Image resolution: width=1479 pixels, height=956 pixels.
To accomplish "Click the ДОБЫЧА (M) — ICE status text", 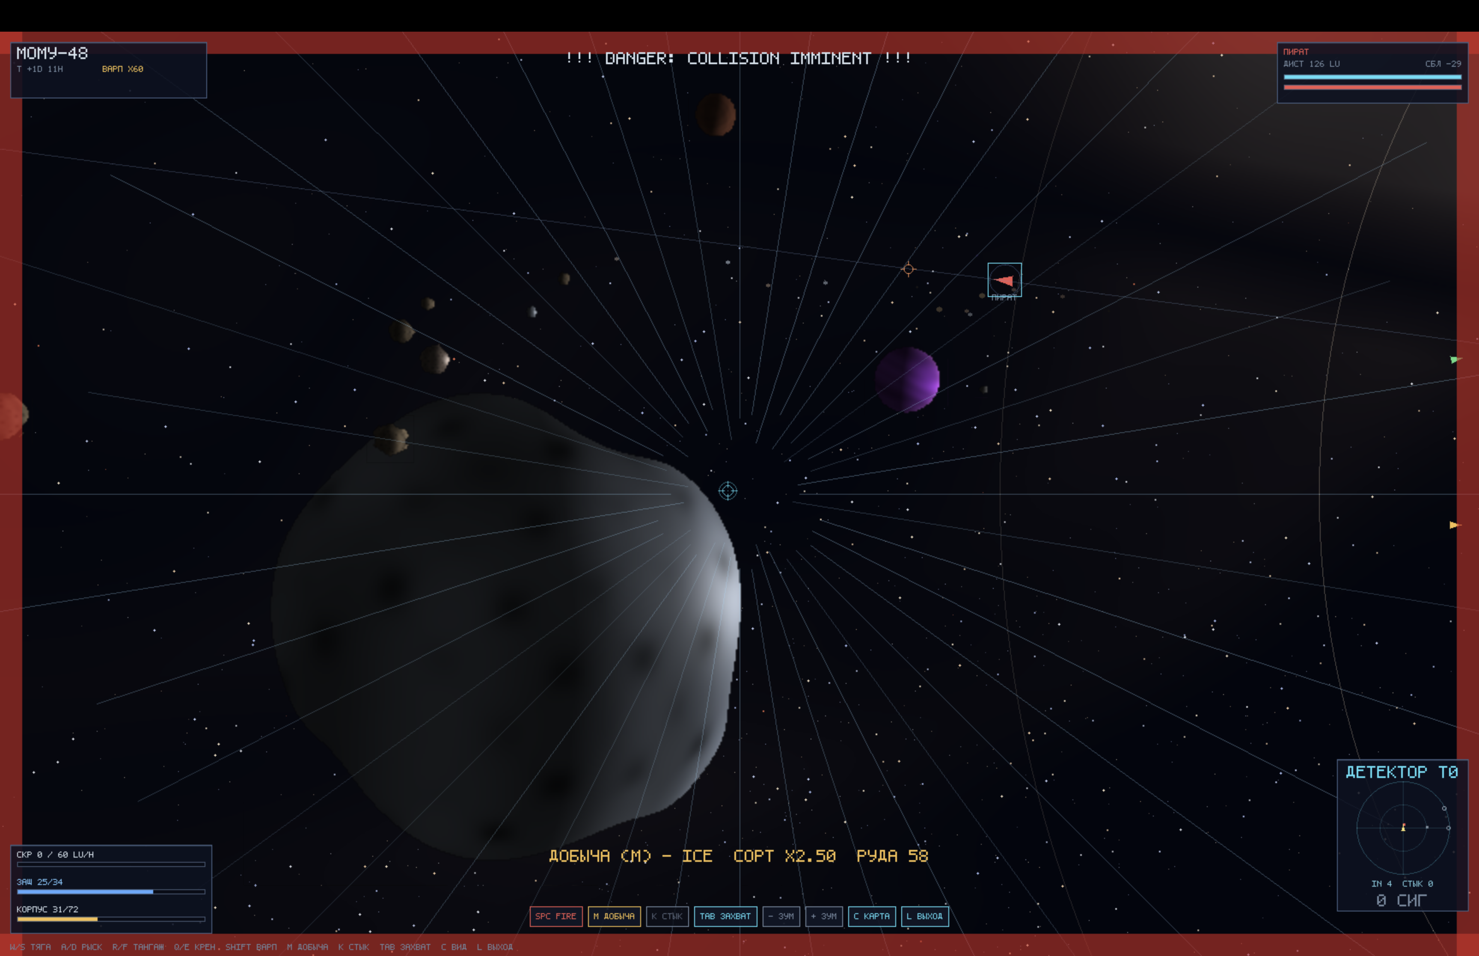I will (630, 856).
